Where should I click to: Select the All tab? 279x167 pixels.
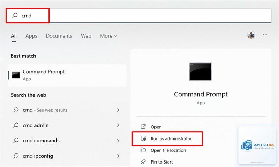click(14, 36)
